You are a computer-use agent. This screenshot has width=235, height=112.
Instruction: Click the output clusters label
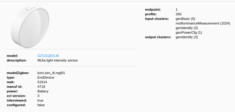[x=158, y=37]
